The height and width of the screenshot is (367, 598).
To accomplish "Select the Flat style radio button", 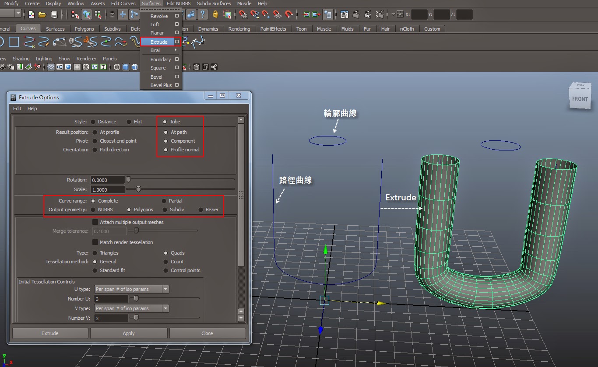I will point(129,122).
